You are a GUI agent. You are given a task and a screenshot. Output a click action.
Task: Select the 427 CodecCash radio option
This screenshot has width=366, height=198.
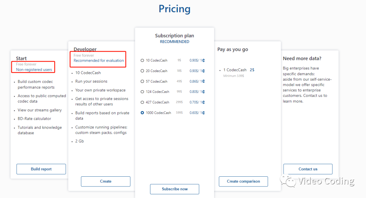point(142,102)
